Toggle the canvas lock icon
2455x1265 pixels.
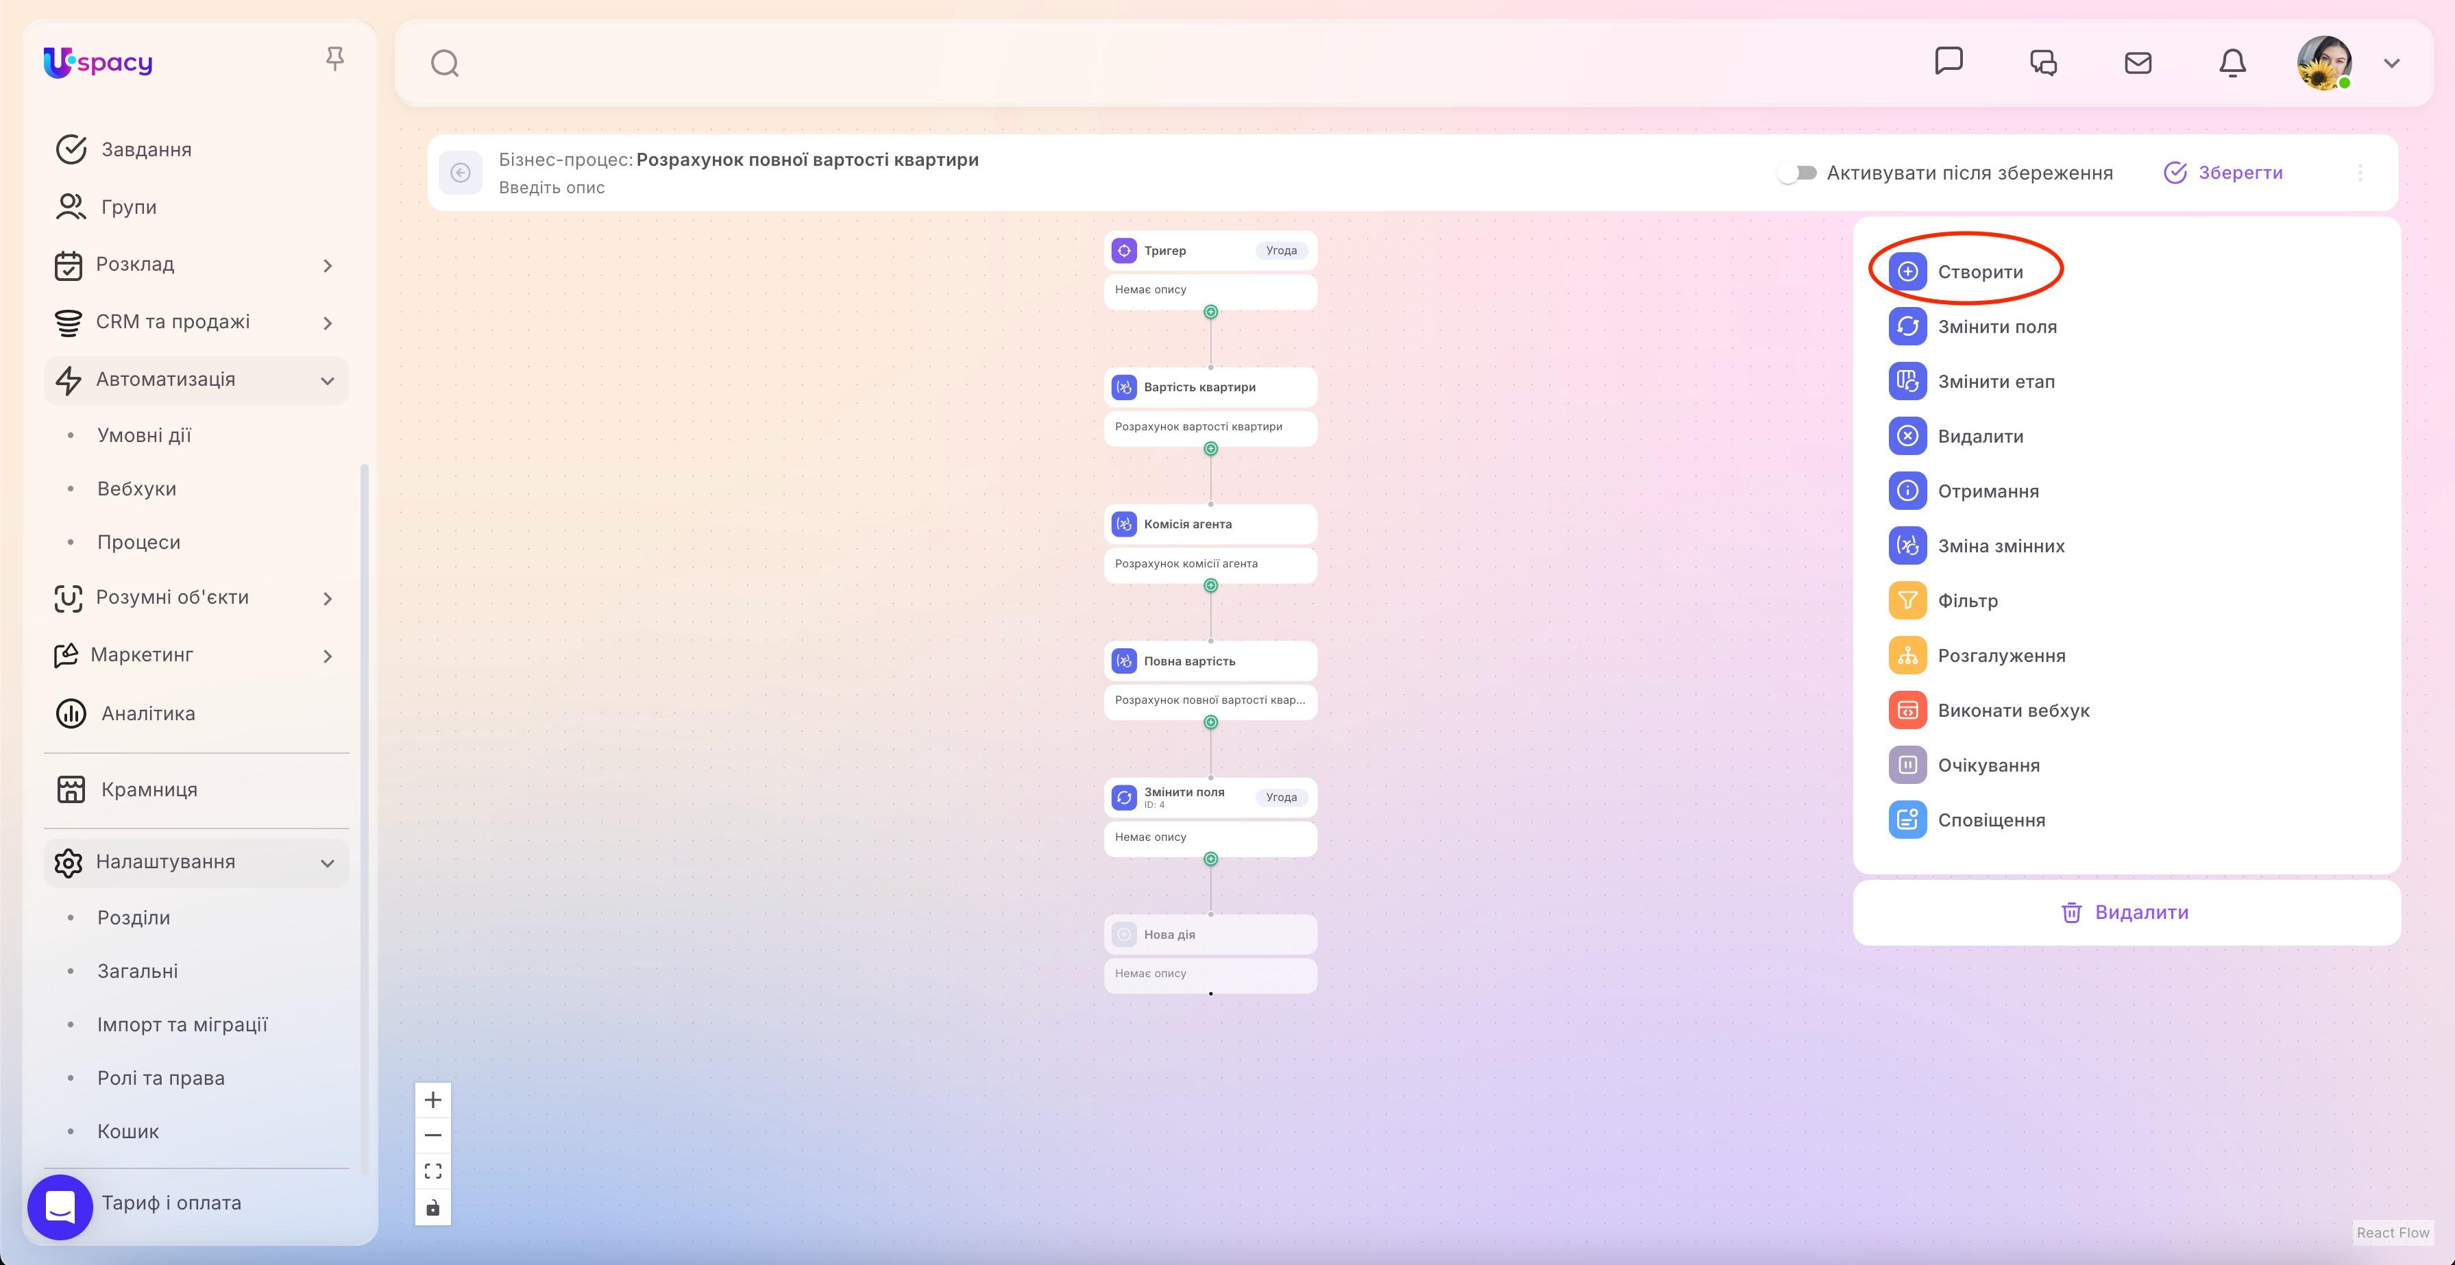point(432,1208)
